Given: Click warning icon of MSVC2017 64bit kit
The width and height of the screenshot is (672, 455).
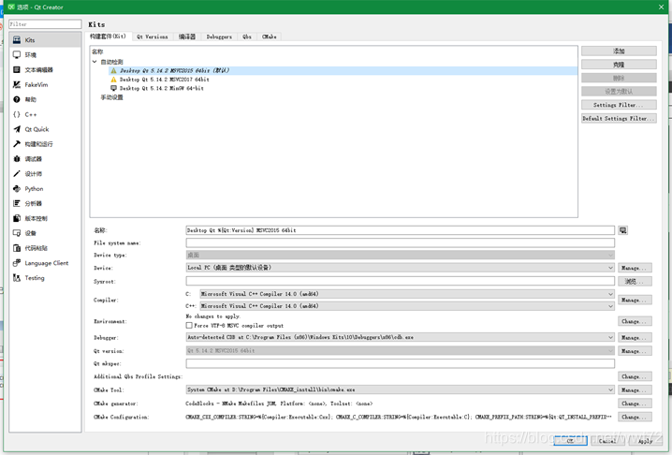Looking at the screenshot, I should coord(113,80).
